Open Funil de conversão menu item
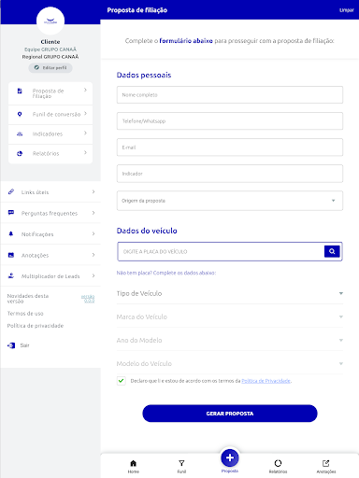The width and height of the screenshot is (359, 478). tap(50, 114)
